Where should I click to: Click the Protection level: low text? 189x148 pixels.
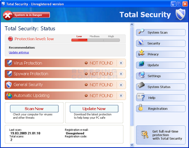(x=34, y=39)
